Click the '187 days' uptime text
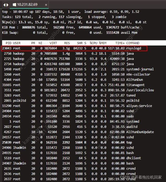Image resolution: width=166 pixels, height=182 pixels. coord(43,12)
